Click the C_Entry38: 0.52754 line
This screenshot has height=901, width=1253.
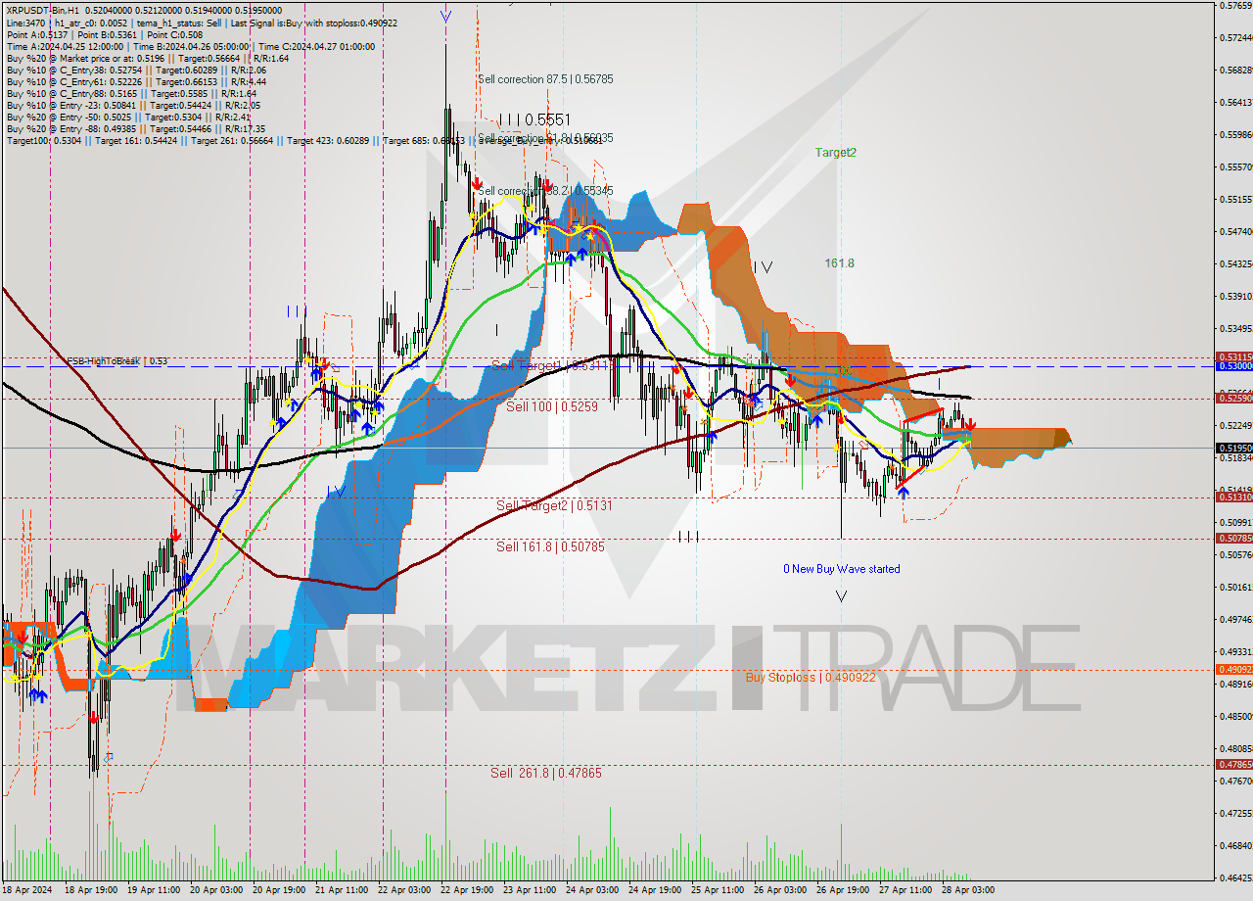(x=135, y=70)
